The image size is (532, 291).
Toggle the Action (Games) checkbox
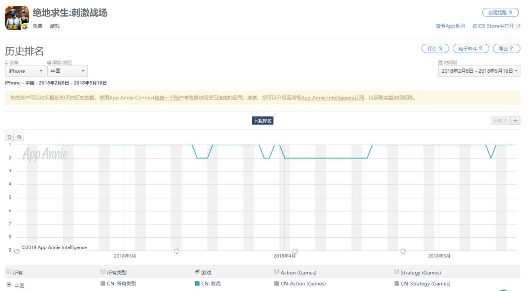pos(276,271)
